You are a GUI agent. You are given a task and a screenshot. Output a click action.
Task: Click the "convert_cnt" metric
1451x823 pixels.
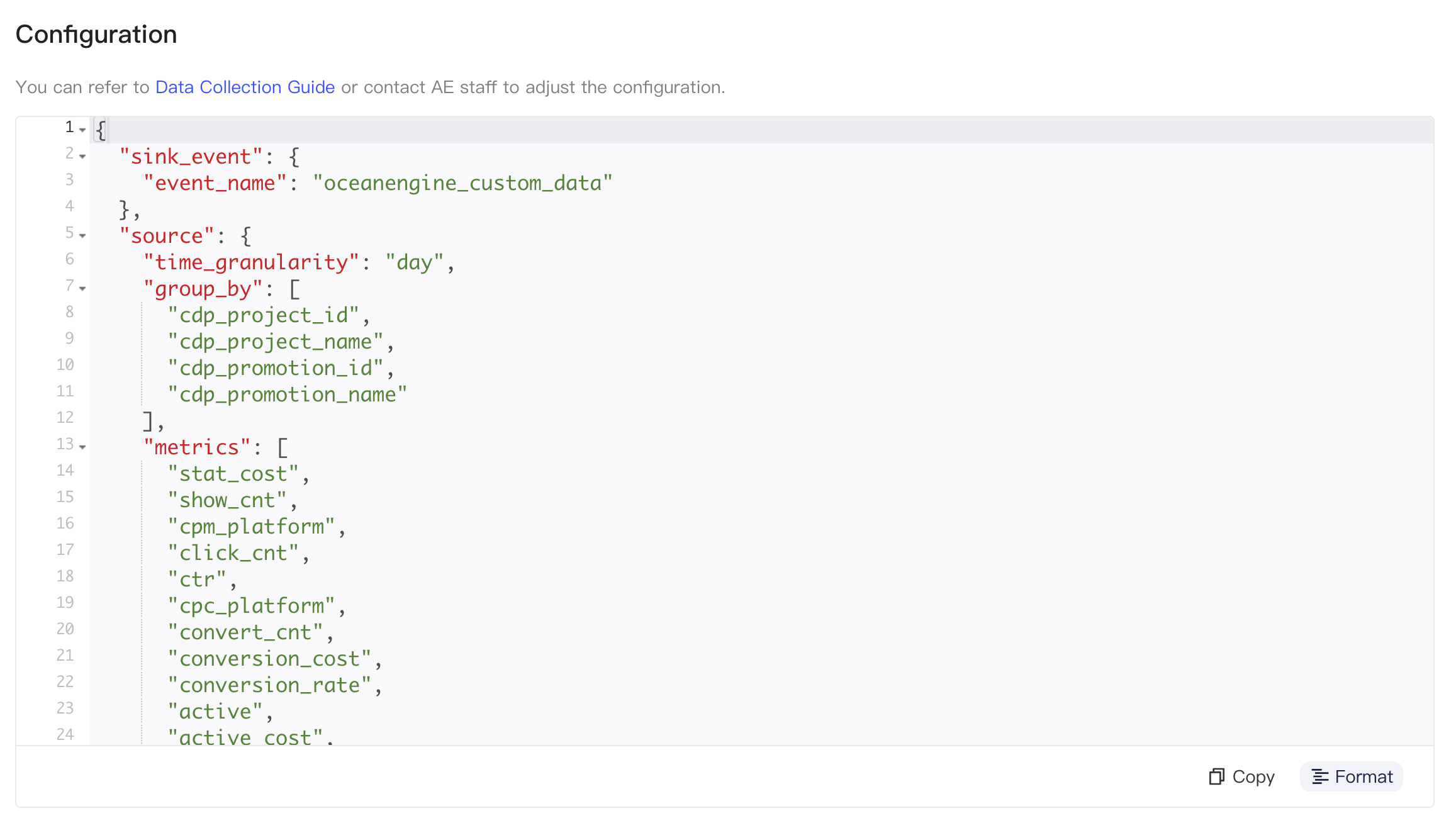pyautogui.click(x=245, y=632)
